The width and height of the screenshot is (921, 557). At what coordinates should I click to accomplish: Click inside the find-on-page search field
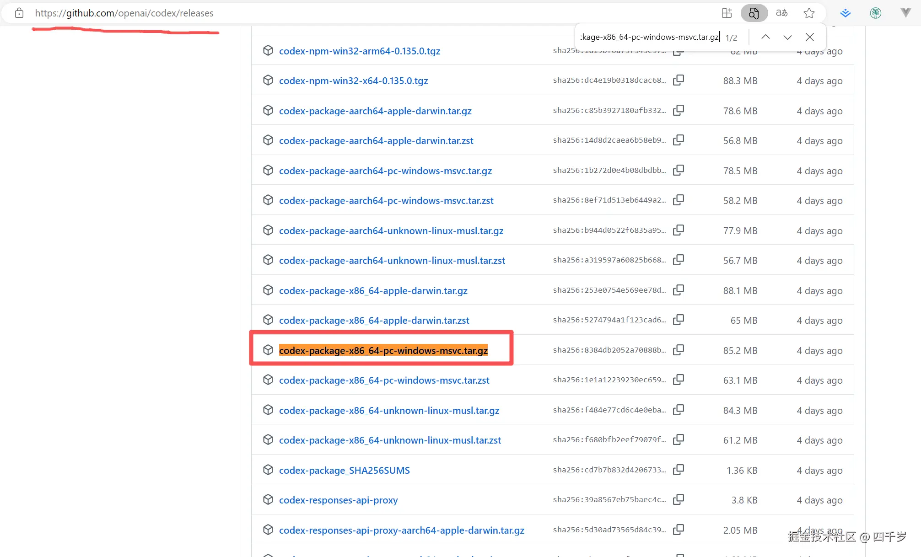[x=650, y=37]
